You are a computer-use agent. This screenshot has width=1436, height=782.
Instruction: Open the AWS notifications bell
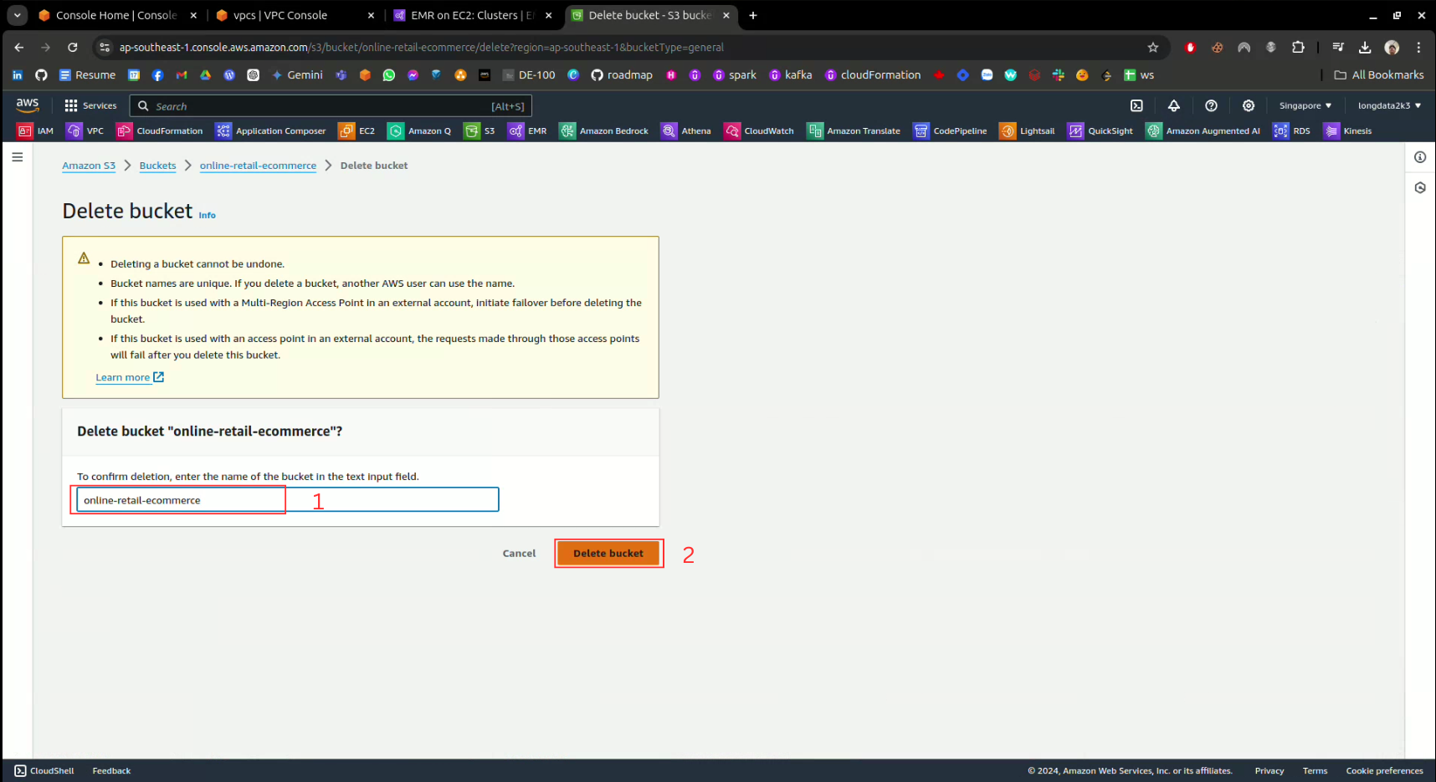click(x=1173, y=105)
